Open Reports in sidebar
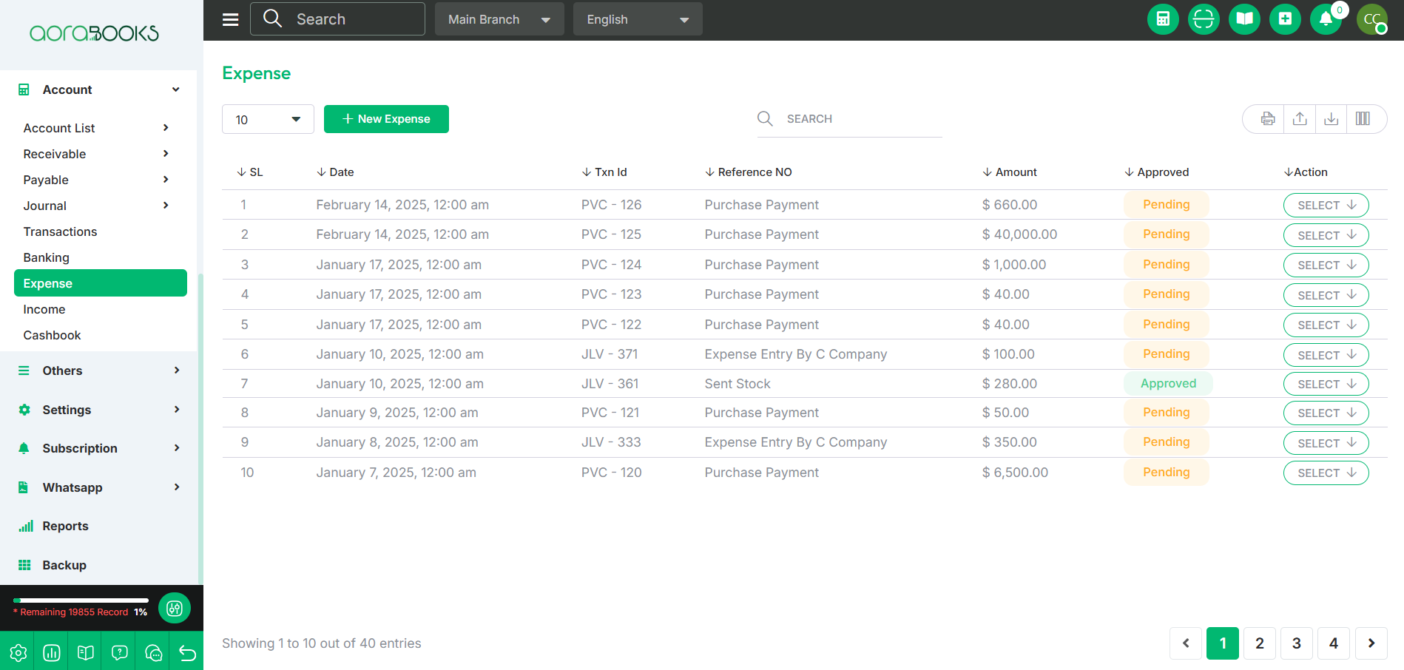Viewport: 1404px width, 670px height. [x=65, y=526]
